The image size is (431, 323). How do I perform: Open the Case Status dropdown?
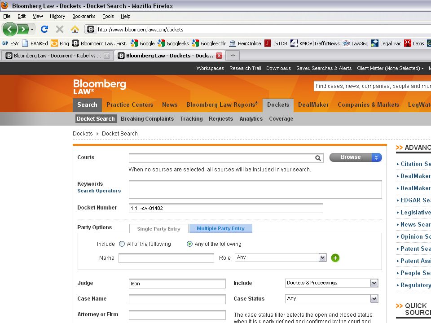click(x=331, y=299)
